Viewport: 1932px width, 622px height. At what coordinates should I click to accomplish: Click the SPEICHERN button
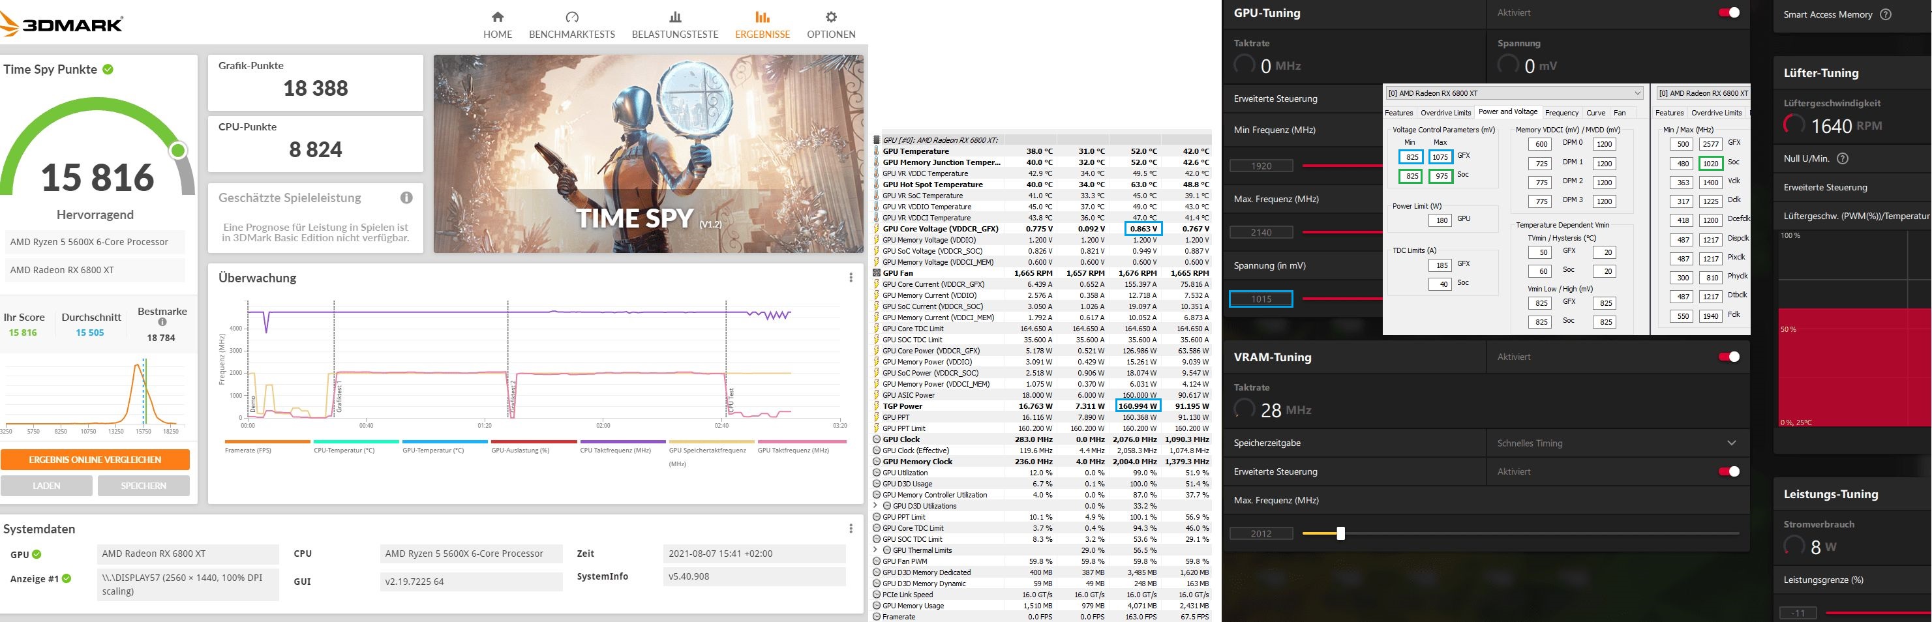(143, 486)
